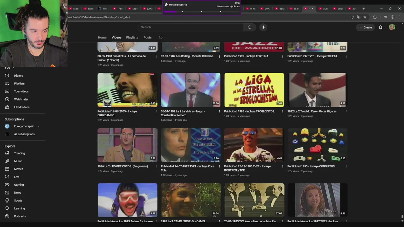The height and width of the screenshot is (227, 404).
Task: Switch to Posts tab
Action: point(147,38)
